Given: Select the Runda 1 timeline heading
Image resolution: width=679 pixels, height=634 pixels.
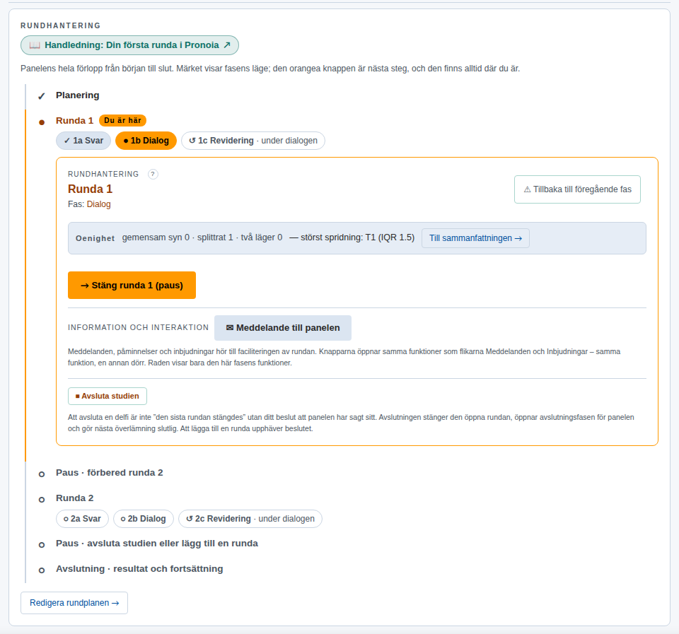Looking at the screenshot, I should [74, 121].
